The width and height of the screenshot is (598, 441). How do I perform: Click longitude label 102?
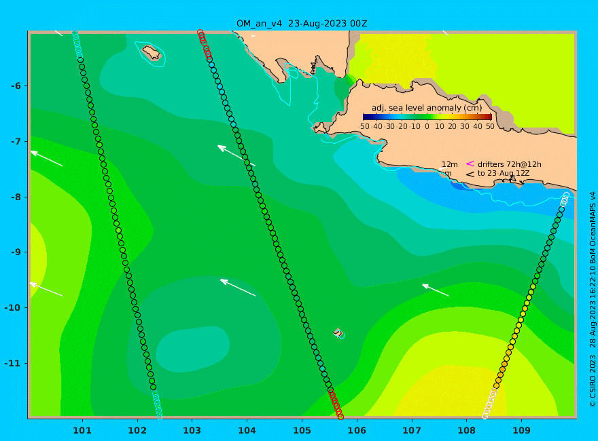137,431
